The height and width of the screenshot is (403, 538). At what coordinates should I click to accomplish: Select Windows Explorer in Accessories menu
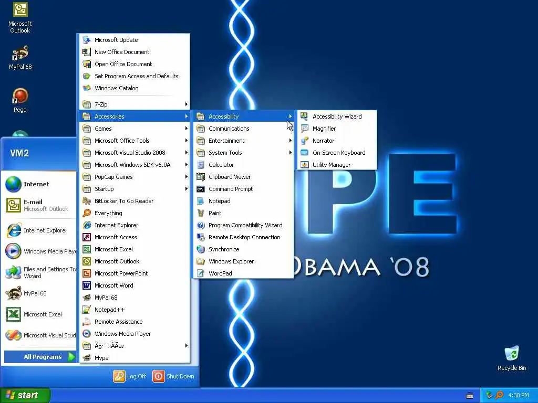click(x=244, y=261)
